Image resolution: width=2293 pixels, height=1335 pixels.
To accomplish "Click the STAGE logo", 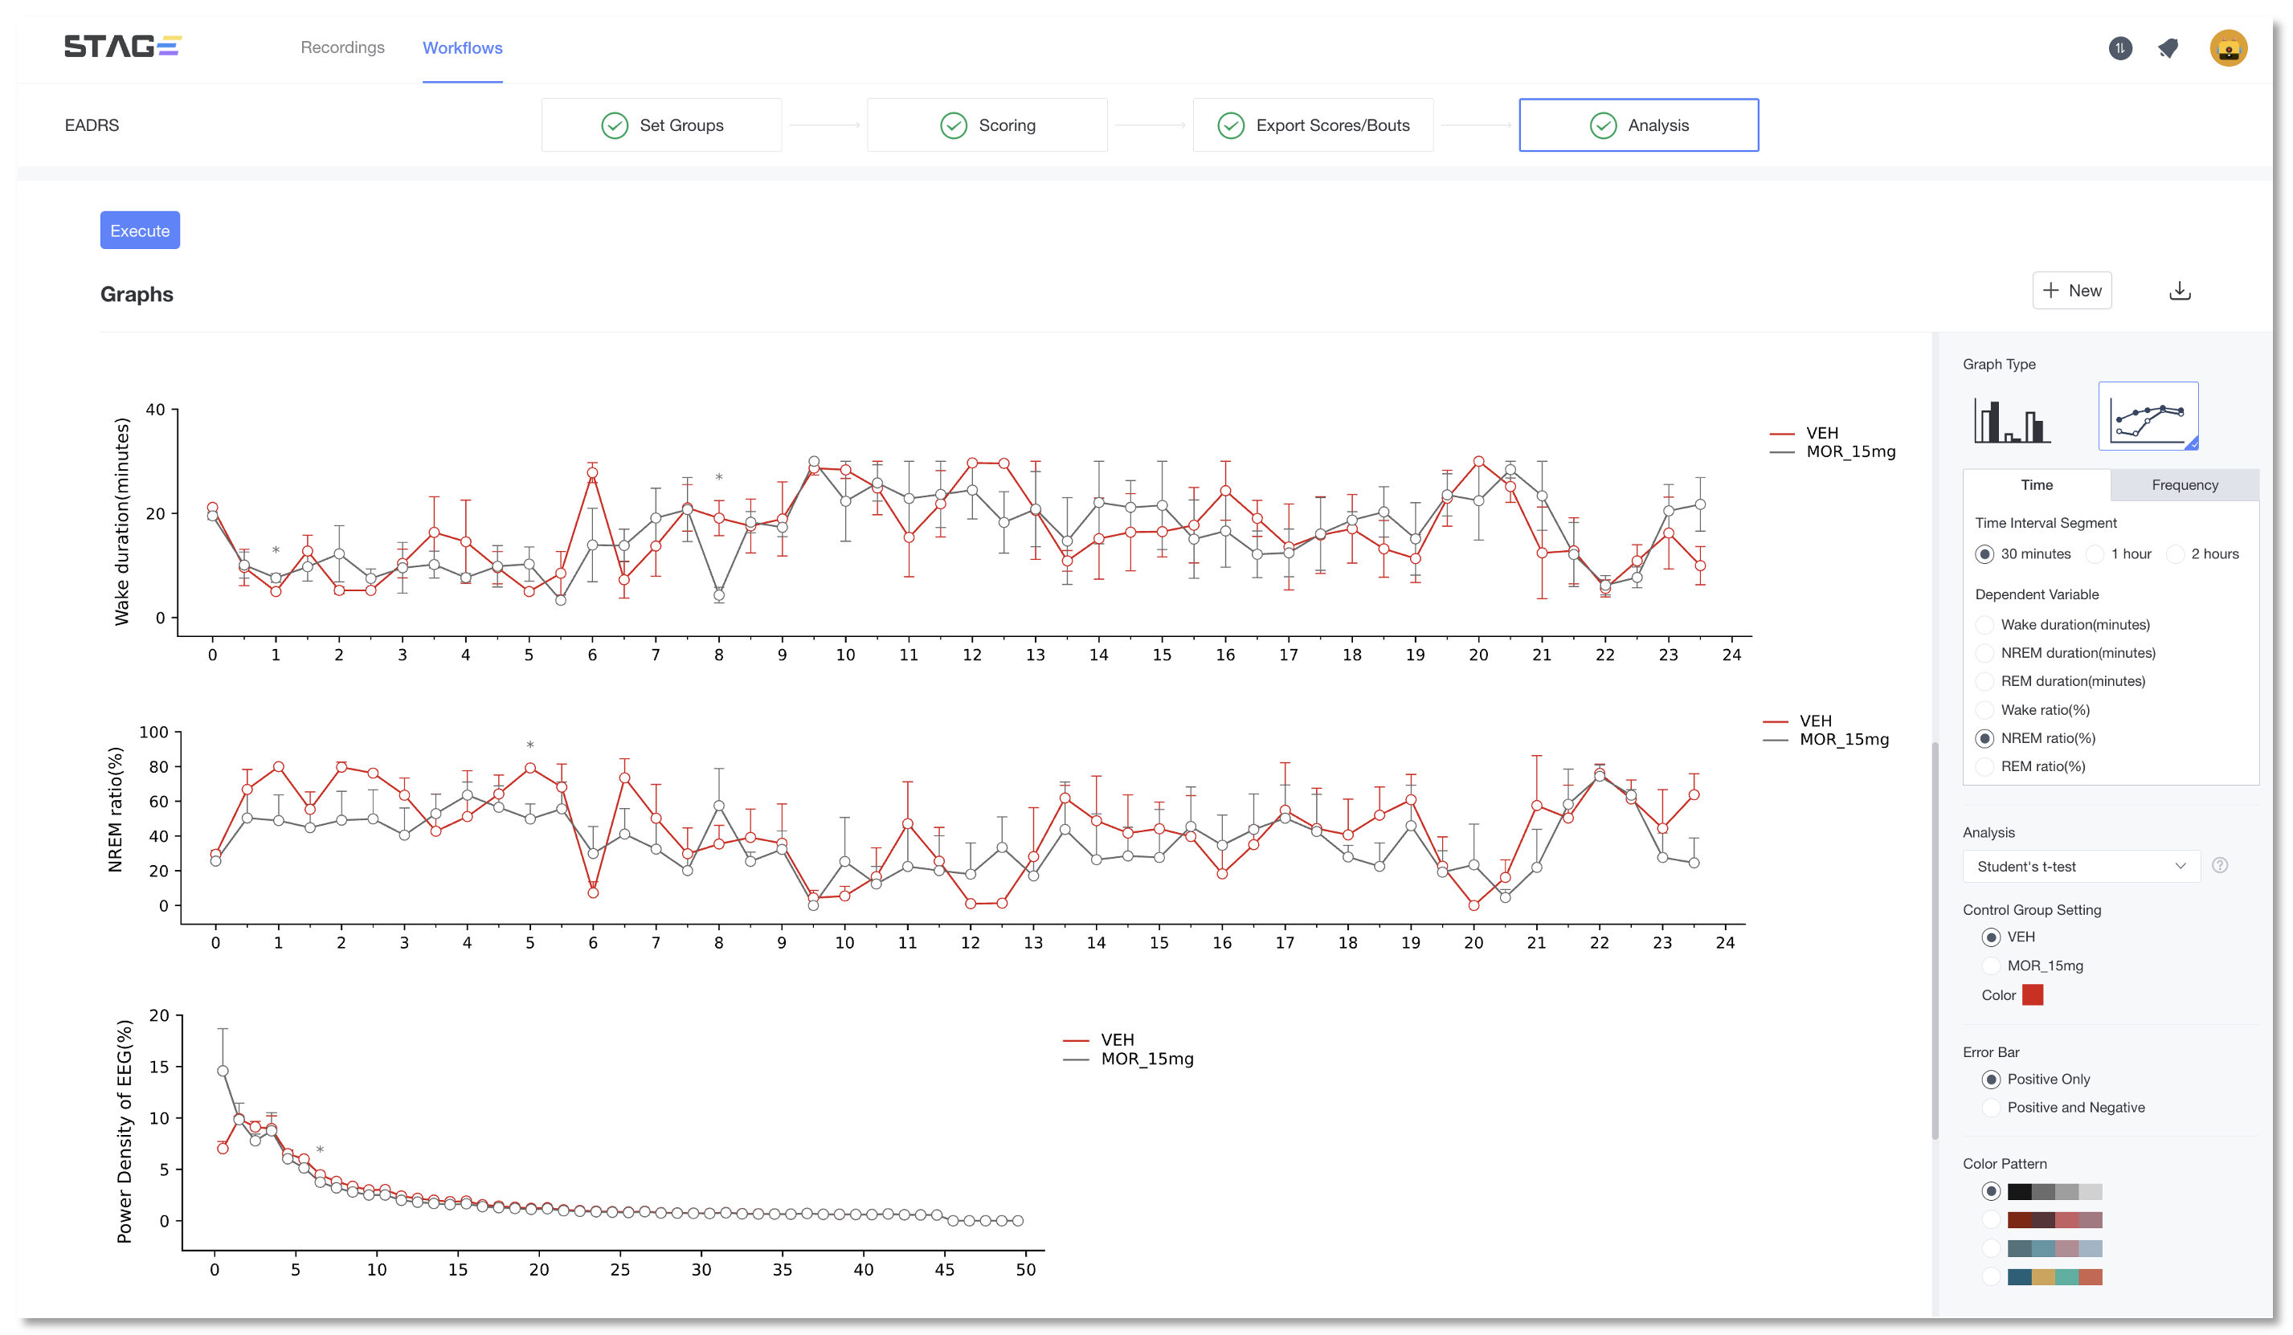I will tap(123, 47).
